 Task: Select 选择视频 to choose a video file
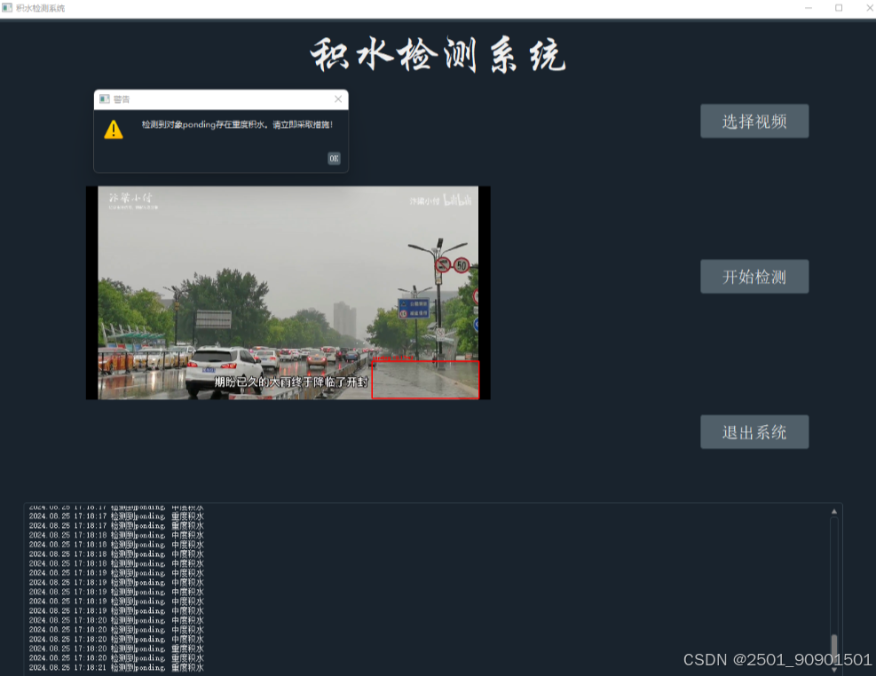point(754,121)
